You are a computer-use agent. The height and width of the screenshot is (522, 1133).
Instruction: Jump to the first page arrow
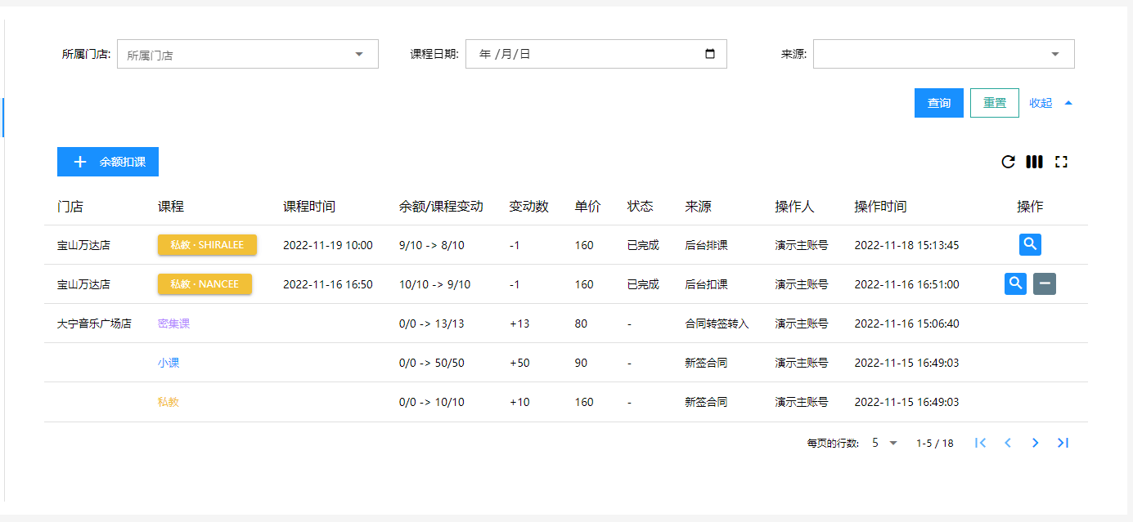pyautogui.click(x=980, y=443)
